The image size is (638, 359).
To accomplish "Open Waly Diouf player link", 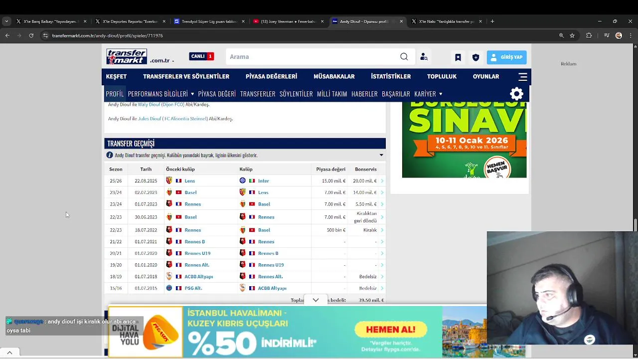I will click(149, 104).
